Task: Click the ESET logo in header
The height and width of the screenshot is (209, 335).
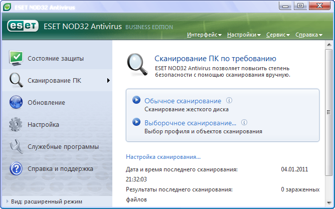Action: [23, 26]
